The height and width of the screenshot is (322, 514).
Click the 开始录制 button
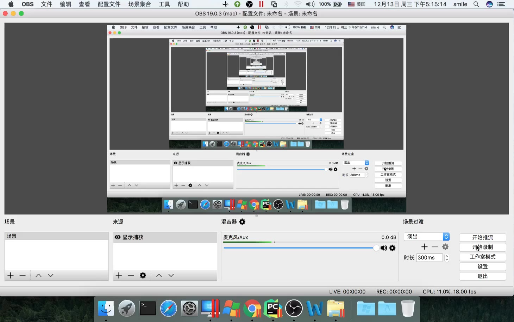[x=483, y=247]
